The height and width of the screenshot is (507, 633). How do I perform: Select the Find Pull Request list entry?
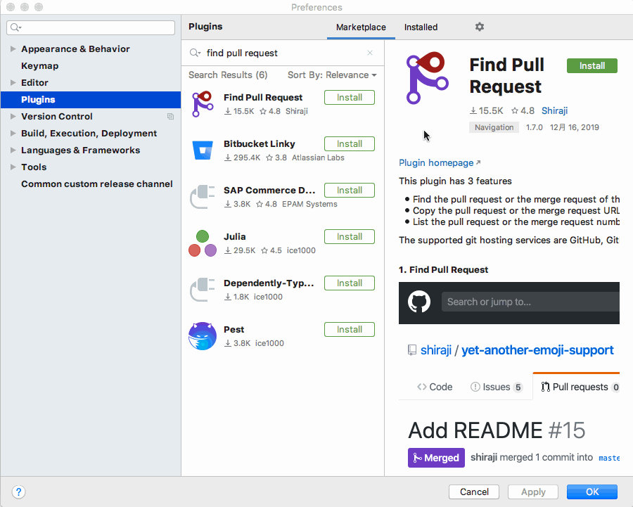coord(283,104)
